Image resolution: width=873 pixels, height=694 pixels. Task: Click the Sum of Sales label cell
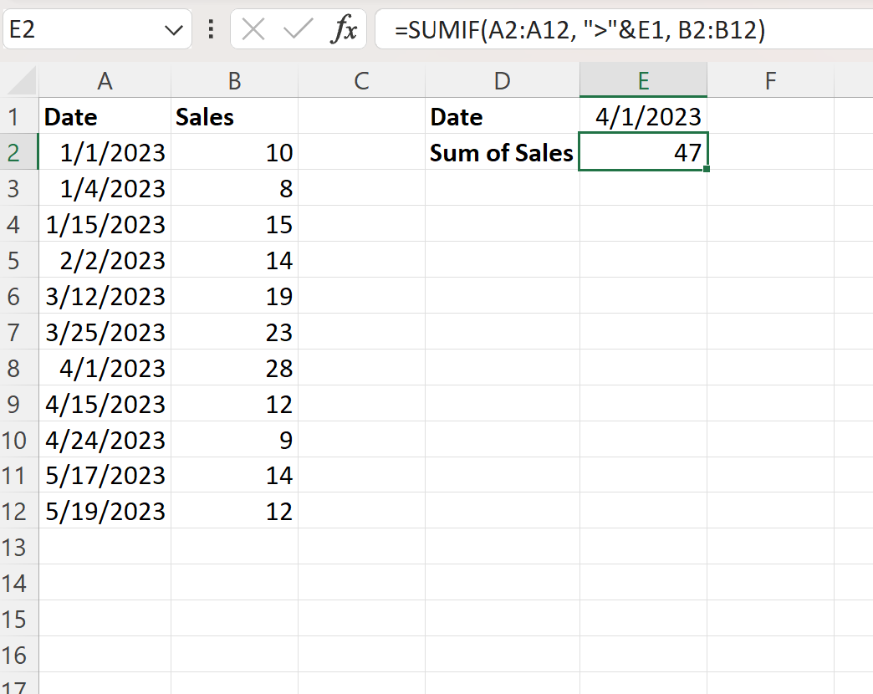502,153
